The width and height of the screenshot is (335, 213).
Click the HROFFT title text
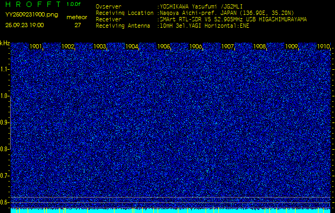[x=33, y=4]
